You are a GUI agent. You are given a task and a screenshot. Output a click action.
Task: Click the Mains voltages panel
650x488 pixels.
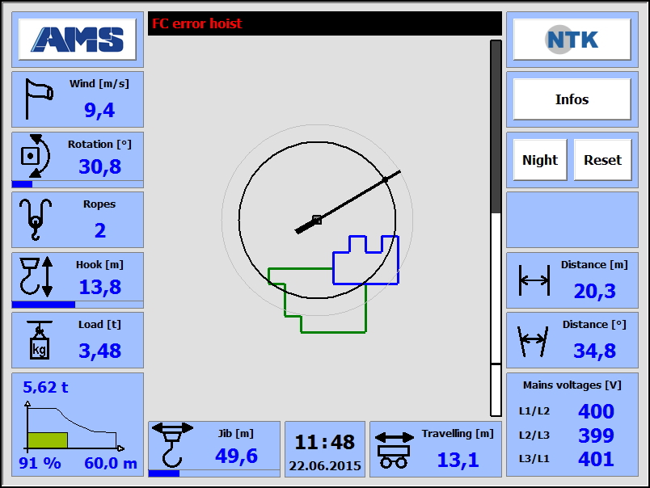point(572,423)
